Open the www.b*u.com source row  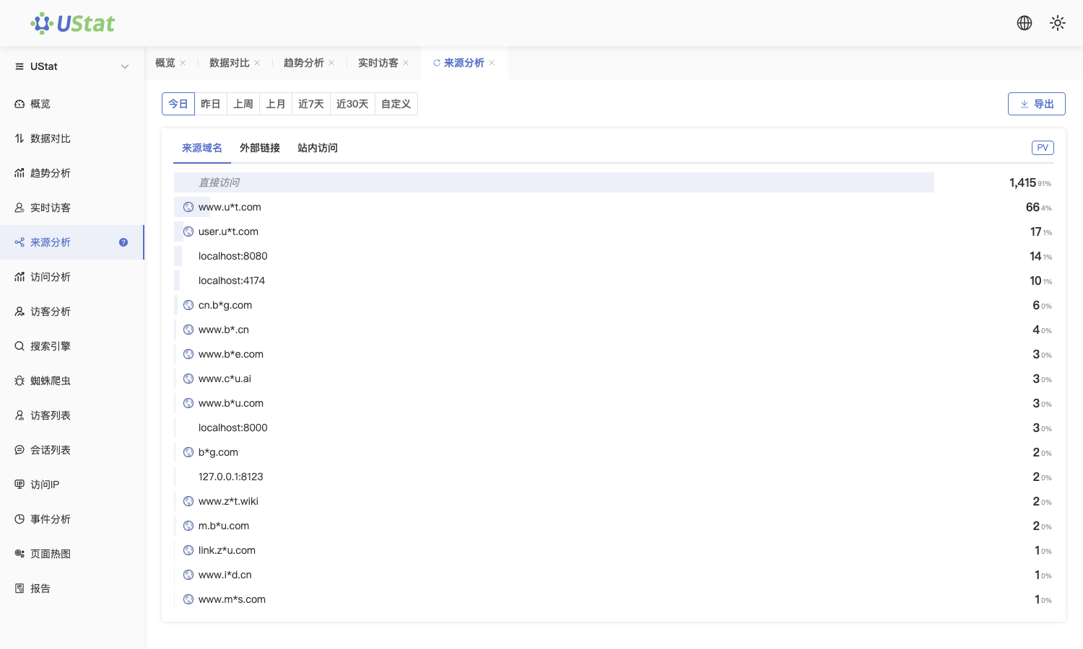coord(614,403)
